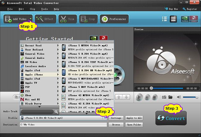This screenshot has height=137, width=201.
Task: Play the preview video
Action: coord(139,97)
